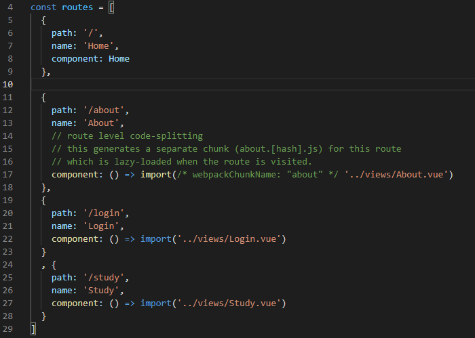Click the 'Study' name string

(x=101, y=291)
